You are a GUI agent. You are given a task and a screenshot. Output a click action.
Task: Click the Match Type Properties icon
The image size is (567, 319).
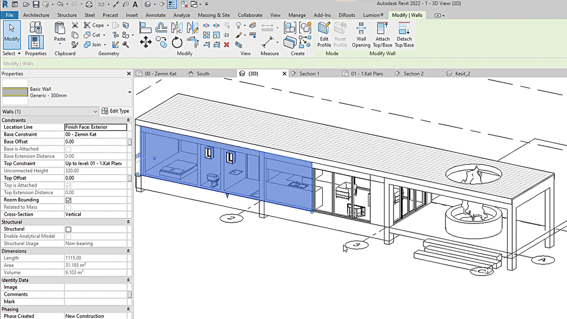click(x=75, y=45)
